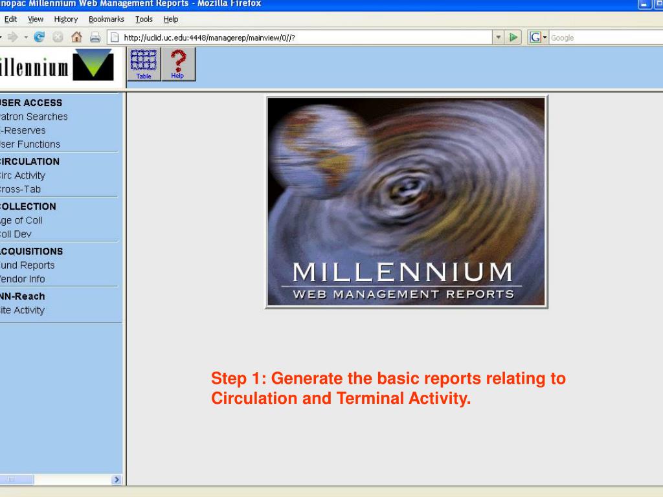Open the E-Reserves report link
Image resolution: width=663 pixels, height=497 pixels.
click(23, 131)
